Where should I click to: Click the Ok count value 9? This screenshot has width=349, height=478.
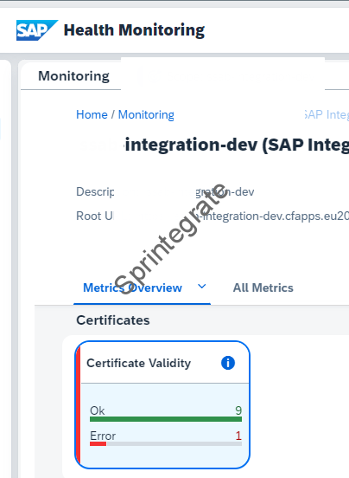pos(238,410)
